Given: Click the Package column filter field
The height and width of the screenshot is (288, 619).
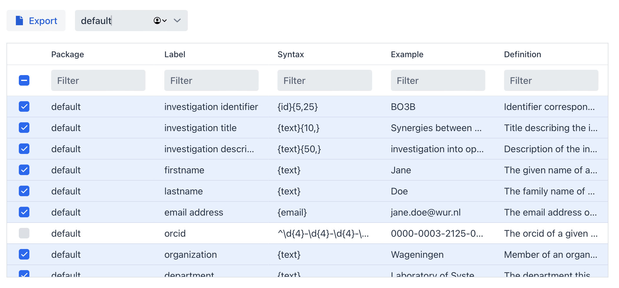Looking at the screenshot, I should click(98, 80).
